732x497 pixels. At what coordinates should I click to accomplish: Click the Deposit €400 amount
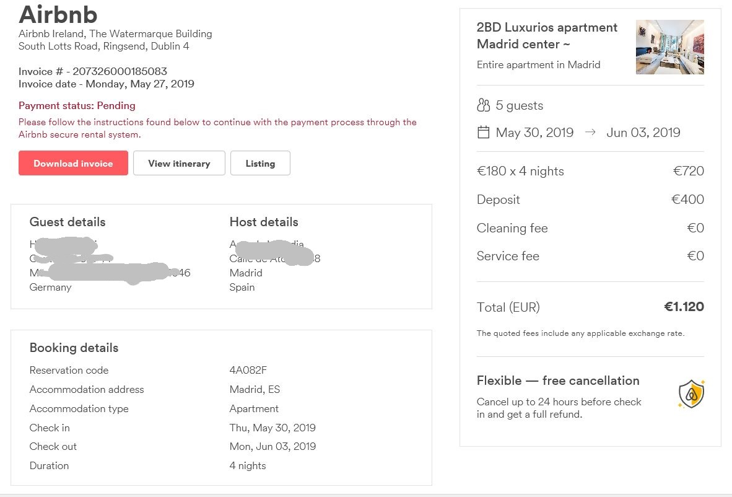(687, 200)
